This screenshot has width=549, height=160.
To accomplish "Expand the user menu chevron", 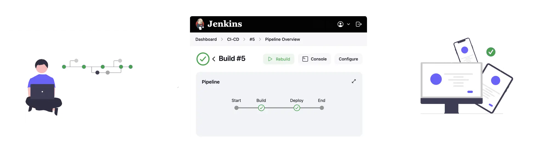I will [348, 24].
